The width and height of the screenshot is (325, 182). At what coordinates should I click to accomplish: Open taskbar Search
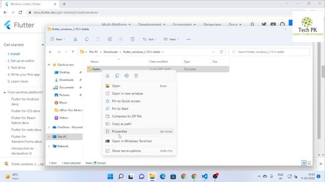click(121, 176)
